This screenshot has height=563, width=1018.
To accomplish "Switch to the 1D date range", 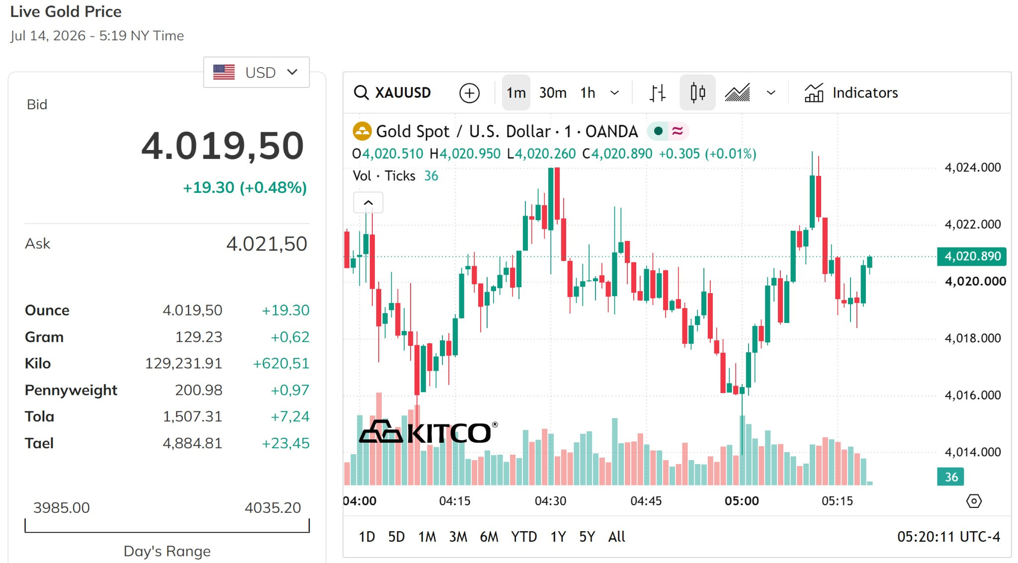I will pos(367,537).
